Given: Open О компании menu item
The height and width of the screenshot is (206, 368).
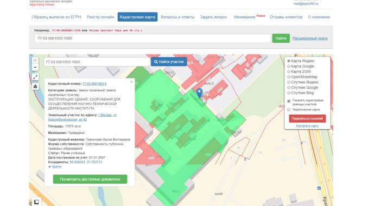Looking at the screenshot, I should pos(319,17).
